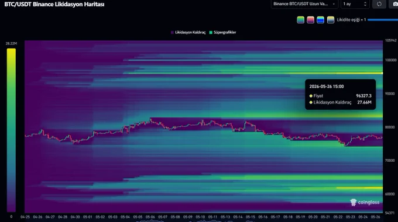Screen dimensions: 398x222
Task: Click the 90000 price axis label
Action: [390, 93]
